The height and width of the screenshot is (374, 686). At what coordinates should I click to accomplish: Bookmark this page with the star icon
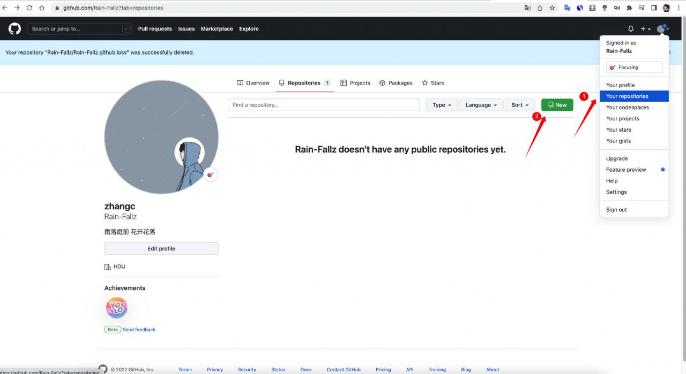click(x=552, y=8)
